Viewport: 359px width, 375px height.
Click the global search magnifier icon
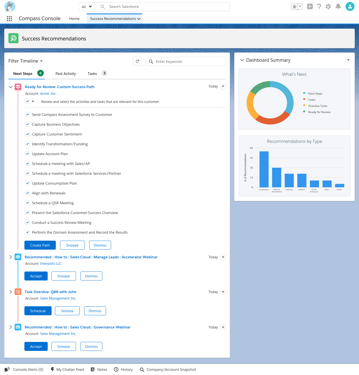point(103,6)
